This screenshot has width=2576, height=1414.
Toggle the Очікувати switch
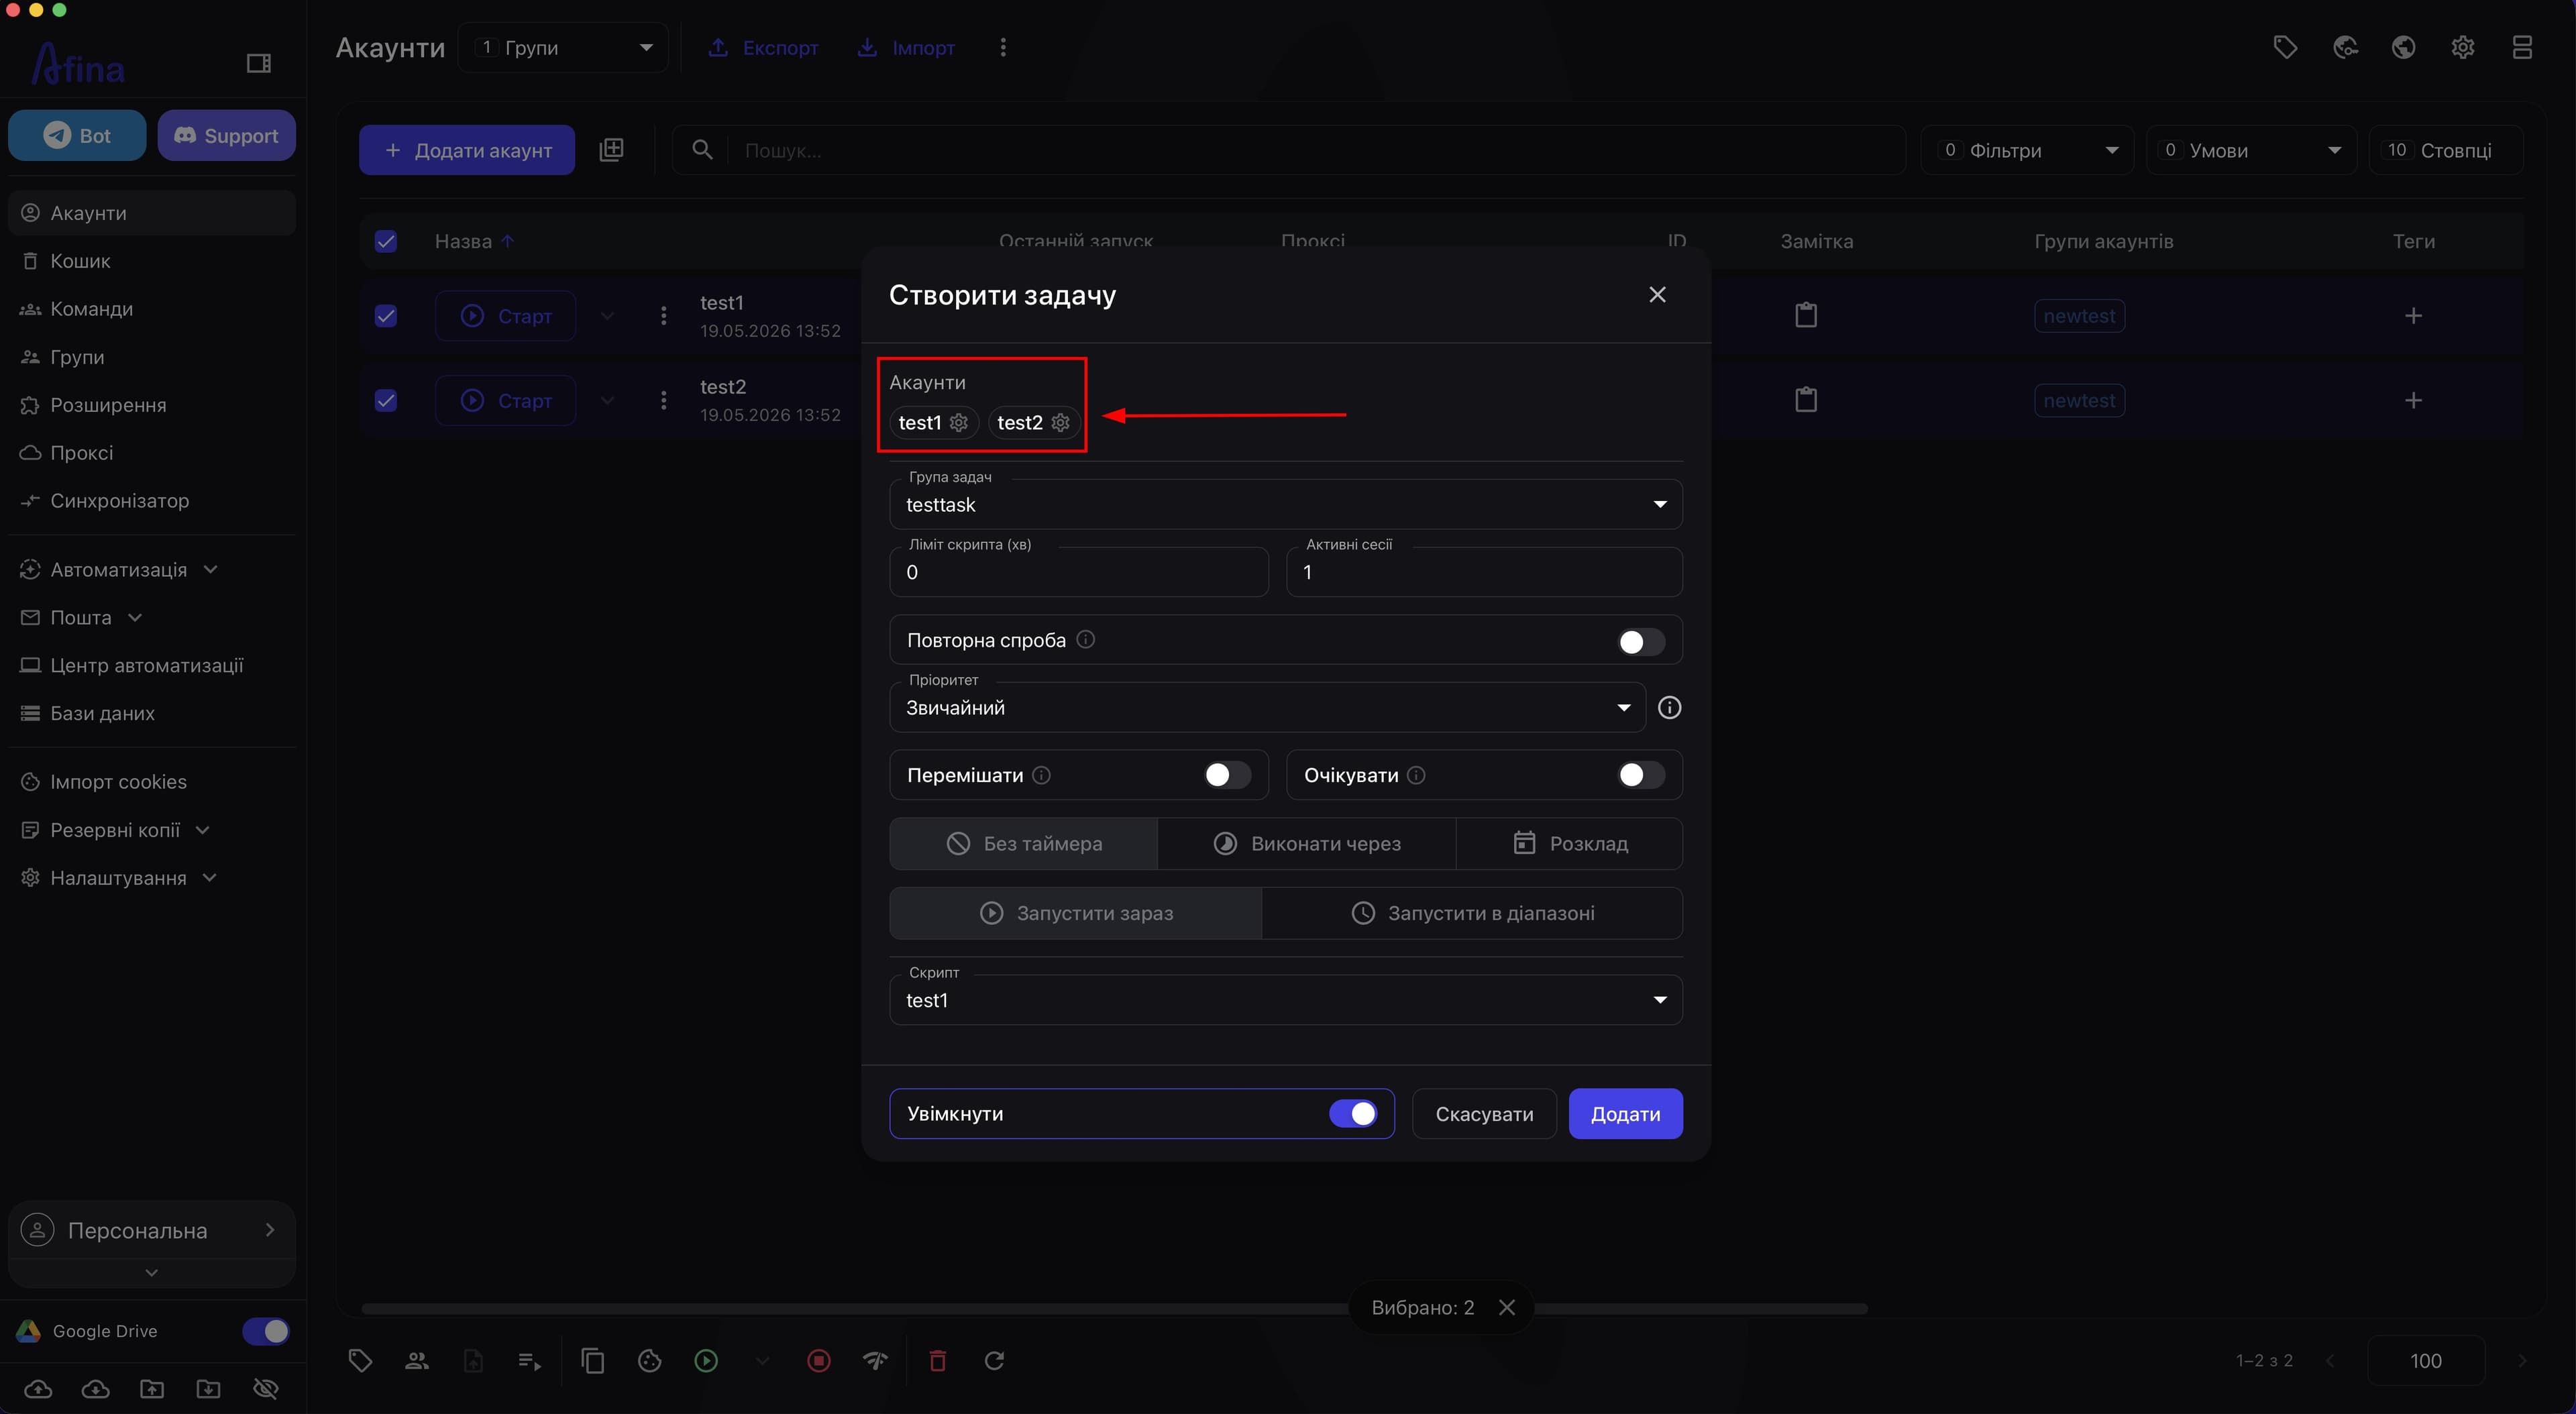coord(1641,775)
